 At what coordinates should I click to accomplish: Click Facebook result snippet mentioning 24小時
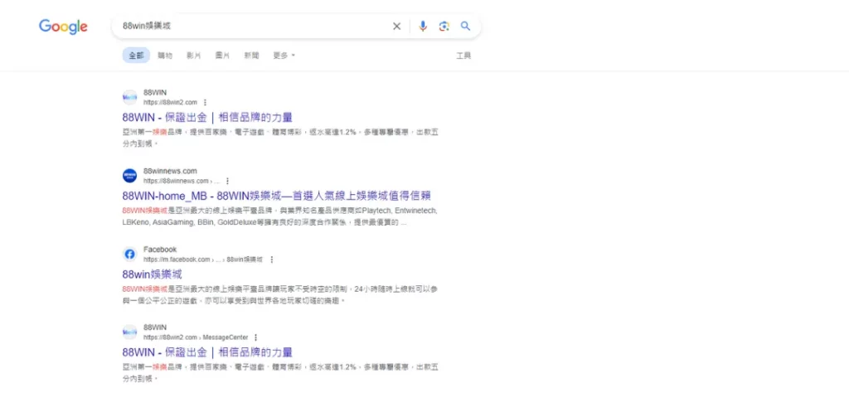tap(280, 294)
